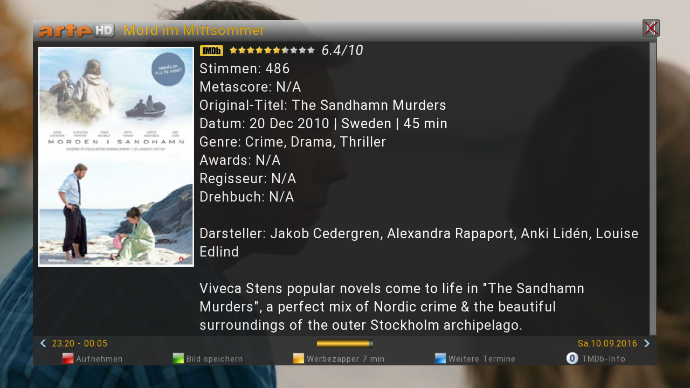Select the Bild speichern label
This screenshot has width=690, height=388.
(215, 359)
